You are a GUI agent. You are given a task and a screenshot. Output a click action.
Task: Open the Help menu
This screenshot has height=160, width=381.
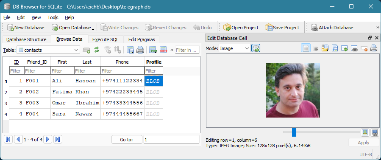(x=69, y=17)
